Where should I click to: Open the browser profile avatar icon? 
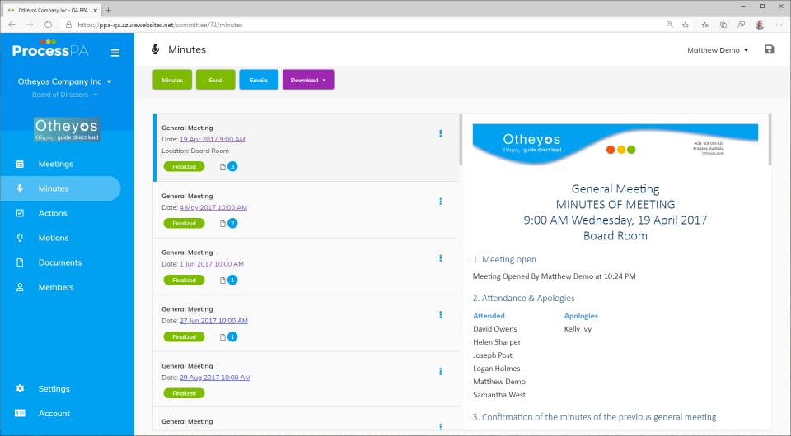point(760,25)
